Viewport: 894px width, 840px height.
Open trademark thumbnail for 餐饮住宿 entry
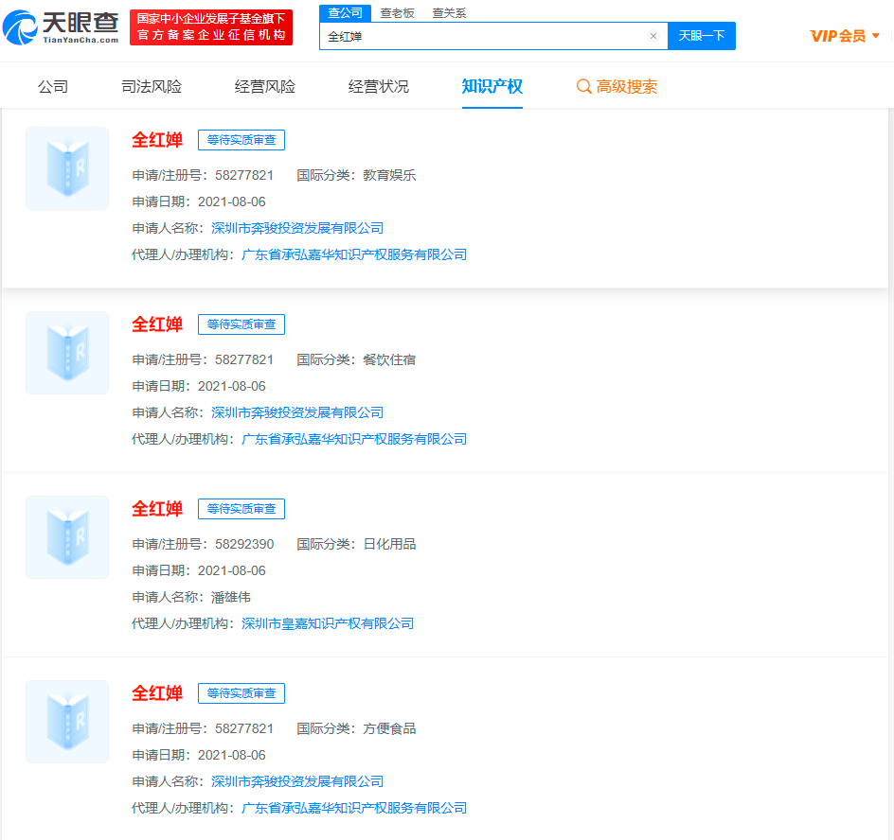(67, 353)
